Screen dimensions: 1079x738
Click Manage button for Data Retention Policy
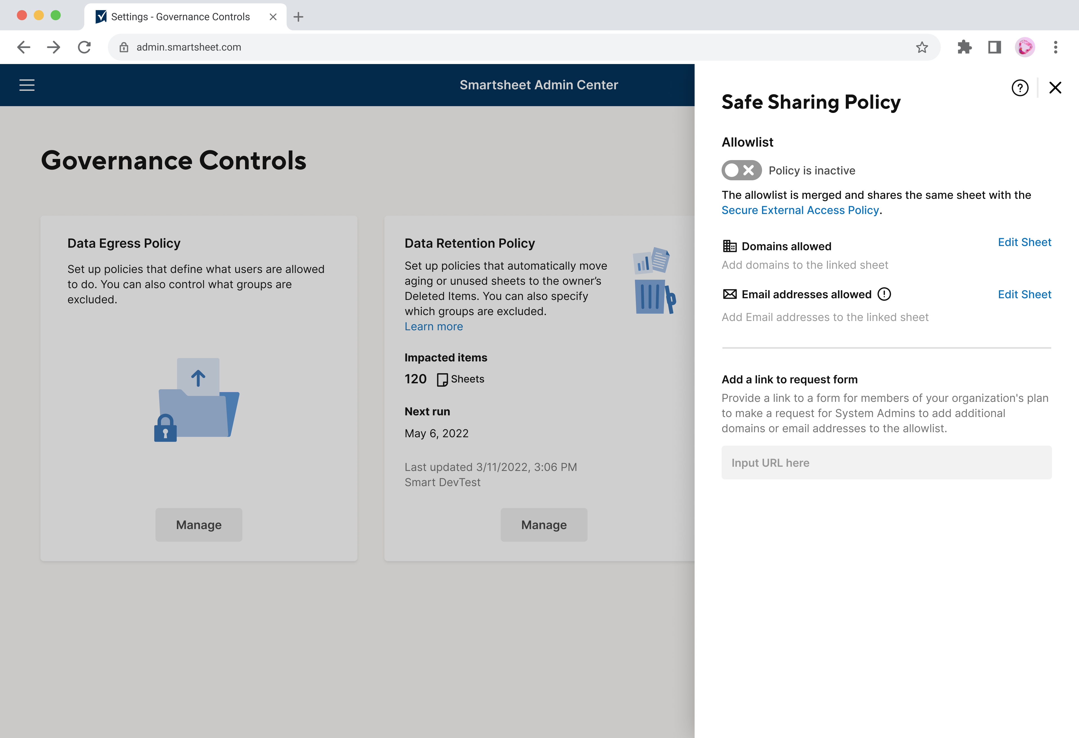pyautogui.click(x=544, y=524)
